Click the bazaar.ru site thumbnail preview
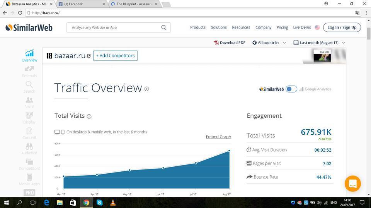The height and width of the screenshot is (208, 371). pos(322,56)
